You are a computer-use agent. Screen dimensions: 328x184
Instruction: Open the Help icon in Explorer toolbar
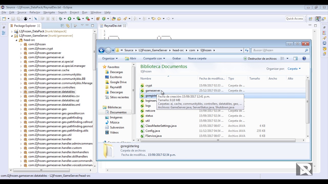[304, 59]
